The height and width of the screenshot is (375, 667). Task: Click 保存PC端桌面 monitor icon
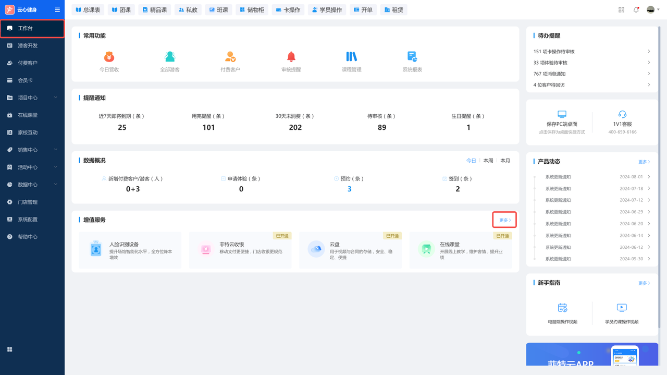tap(562, 114)
